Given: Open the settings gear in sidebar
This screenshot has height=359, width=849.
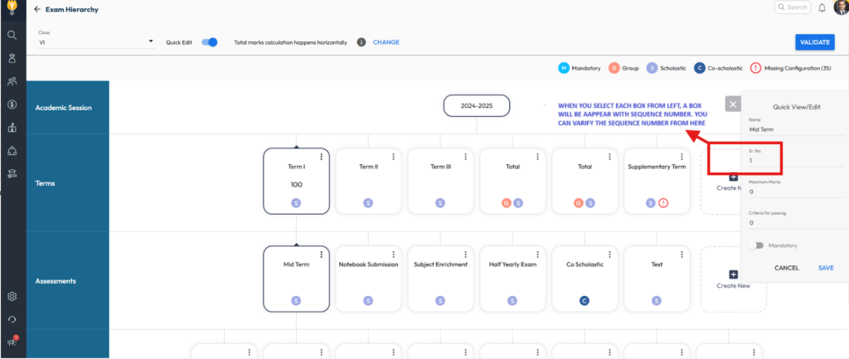Looking at the screenshot, I should click(12, 296).
